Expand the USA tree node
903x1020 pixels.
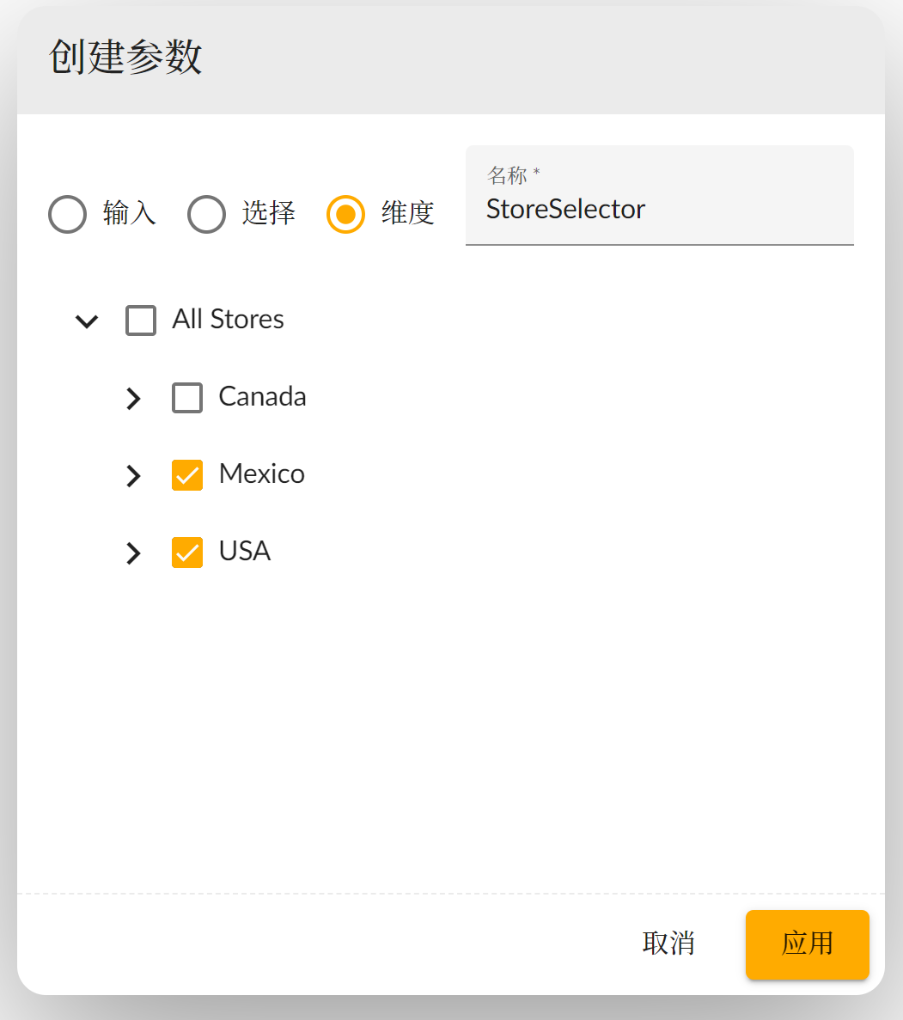click(133, 553)
